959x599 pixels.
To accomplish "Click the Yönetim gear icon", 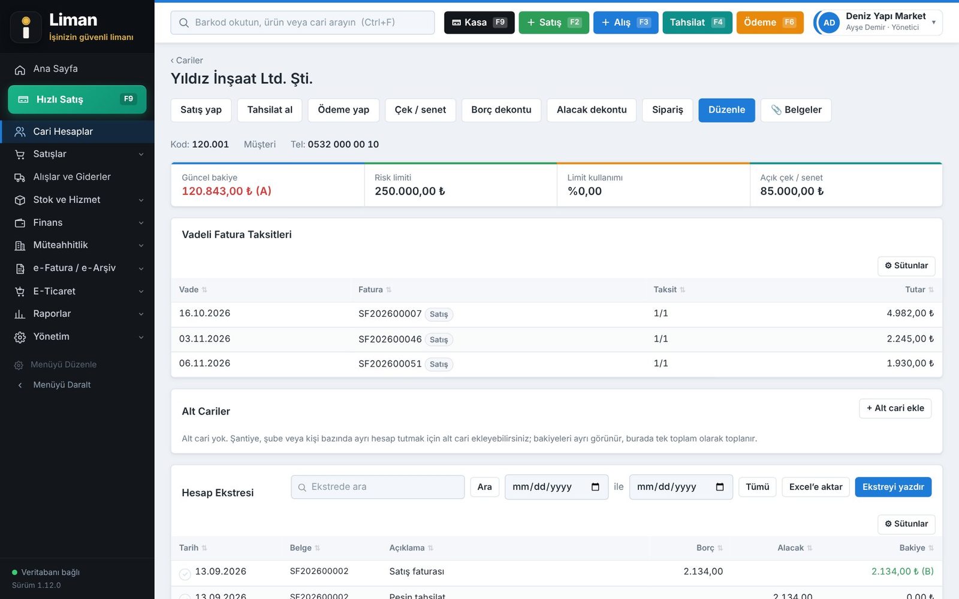I will (20, 337).
